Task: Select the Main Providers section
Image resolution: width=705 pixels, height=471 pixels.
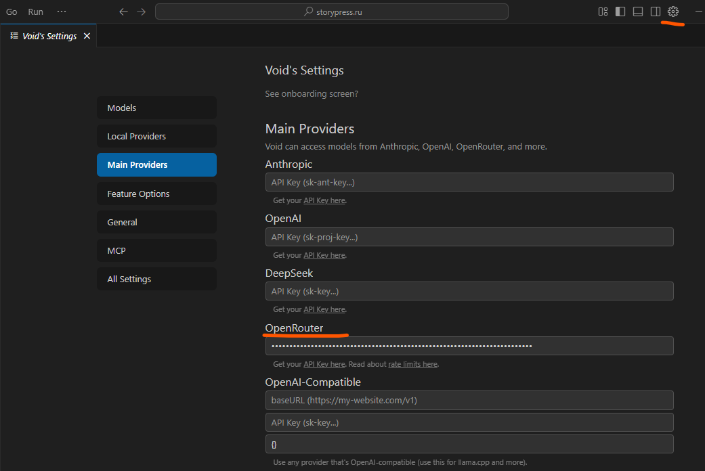Action: pos(156,165)
